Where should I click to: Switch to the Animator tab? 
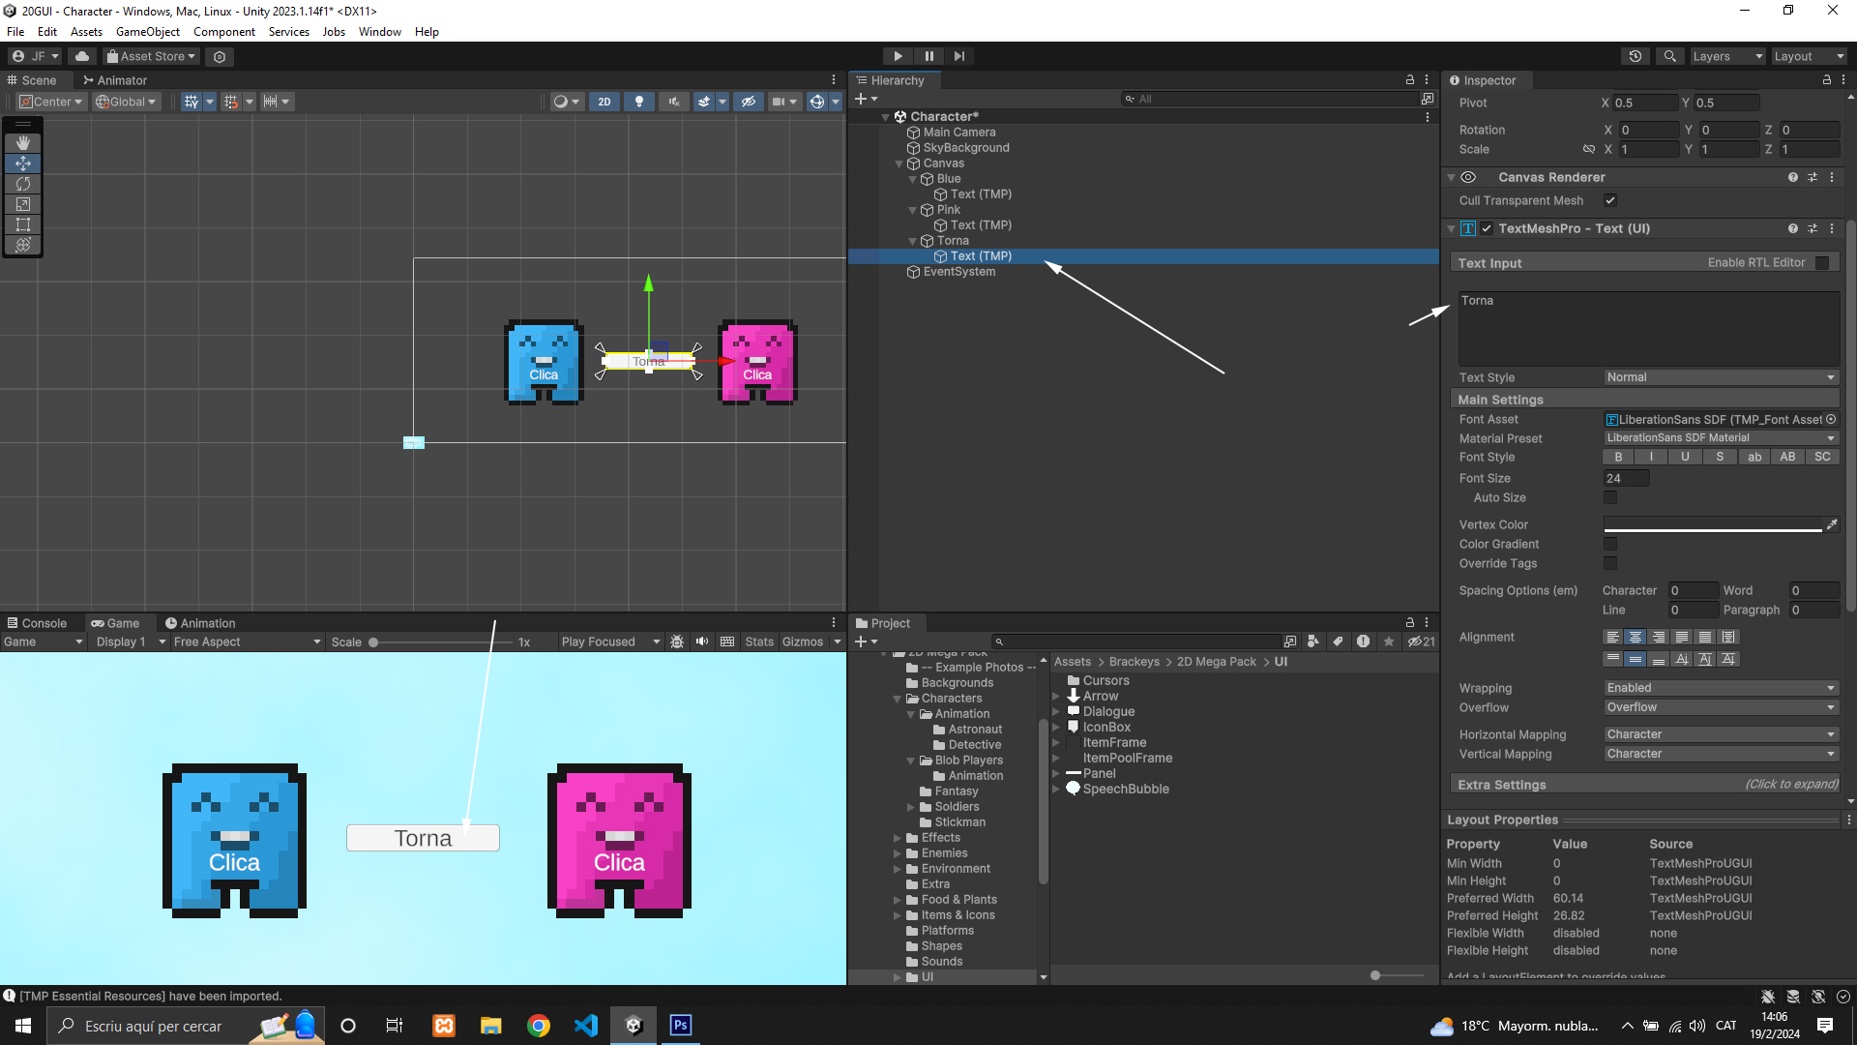tap(115, 80)
